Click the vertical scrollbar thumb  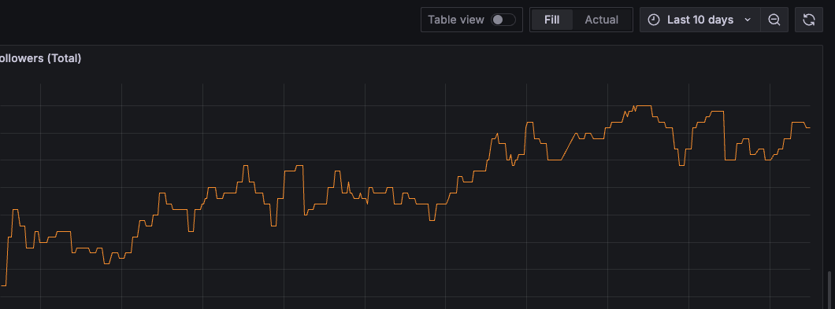point(829,290)
